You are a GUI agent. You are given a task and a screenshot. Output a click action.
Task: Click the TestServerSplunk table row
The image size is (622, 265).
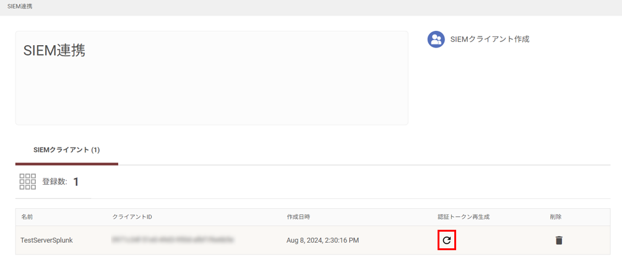click(313, 240)
